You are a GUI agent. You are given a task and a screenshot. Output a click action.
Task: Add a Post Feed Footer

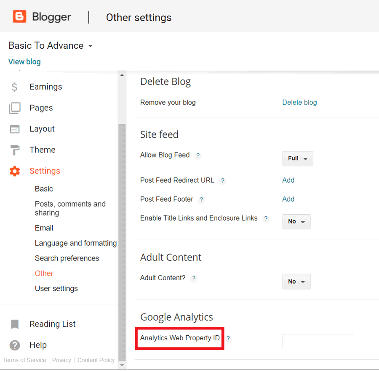coord(288,199)
